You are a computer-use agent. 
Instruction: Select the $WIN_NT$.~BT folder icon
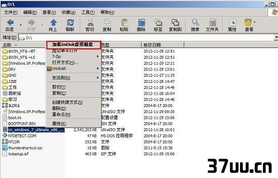5,51
